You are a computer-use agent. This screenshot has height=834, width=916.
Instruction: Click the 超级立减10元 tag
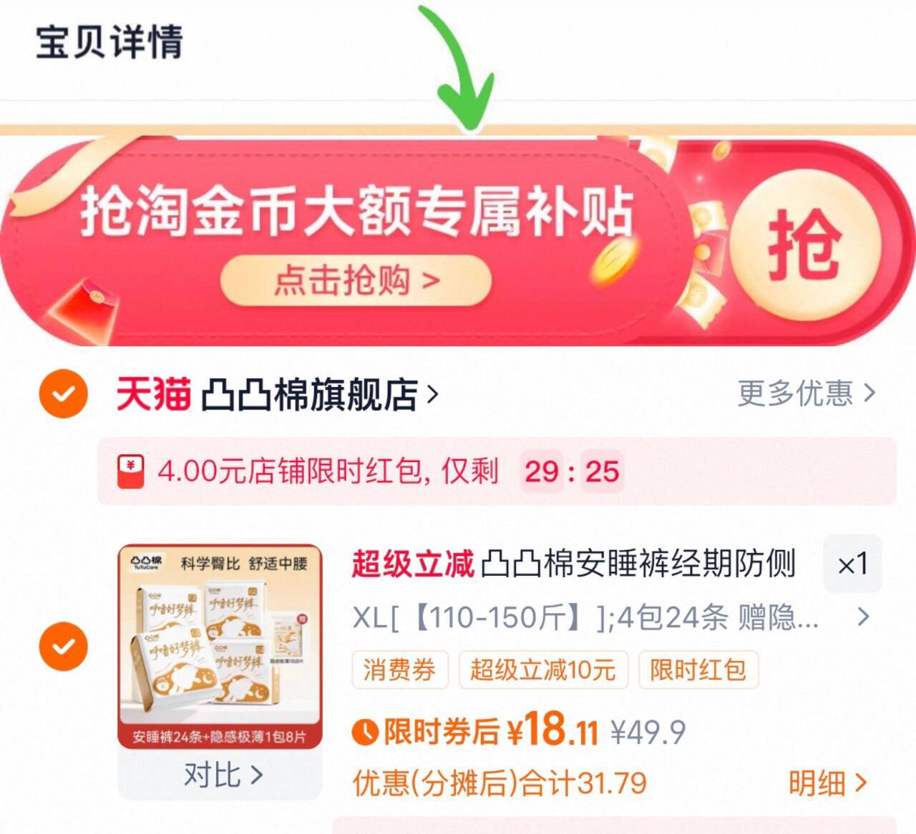[543, 669]
